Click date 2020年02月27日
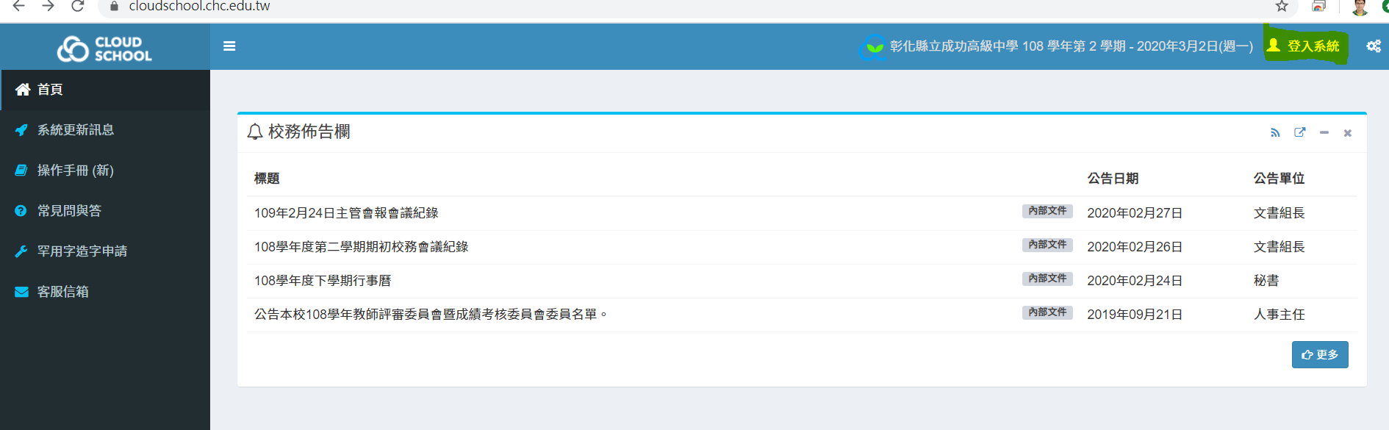 (x=1135, y=213)
